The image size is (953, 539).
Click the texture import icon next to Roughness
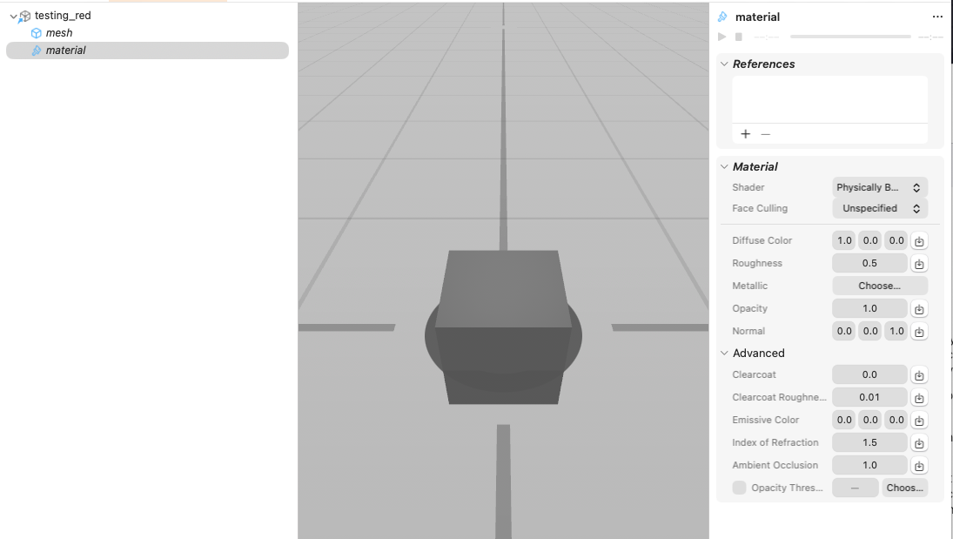(919, 264)
